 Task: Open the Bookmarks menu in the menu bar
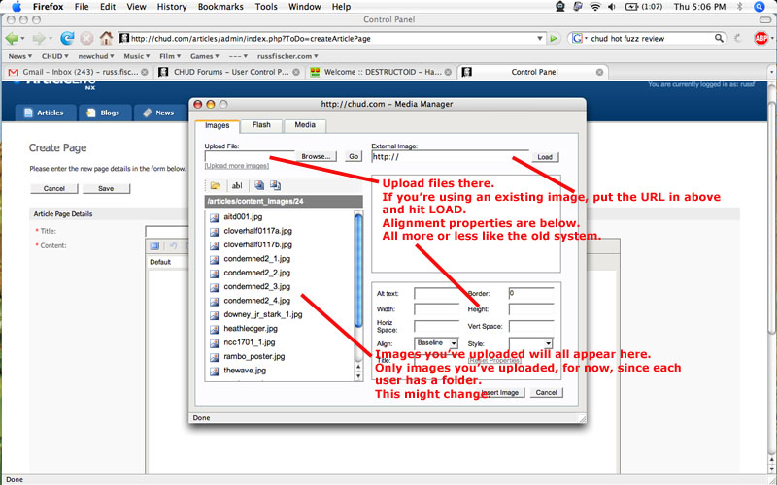(222, 7)
